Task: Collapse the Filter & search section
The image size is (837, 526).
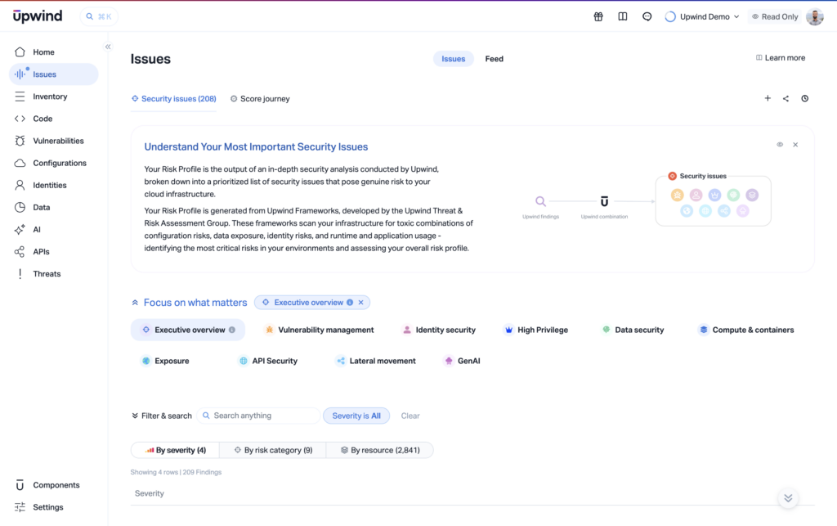Action: pos(135,416)
